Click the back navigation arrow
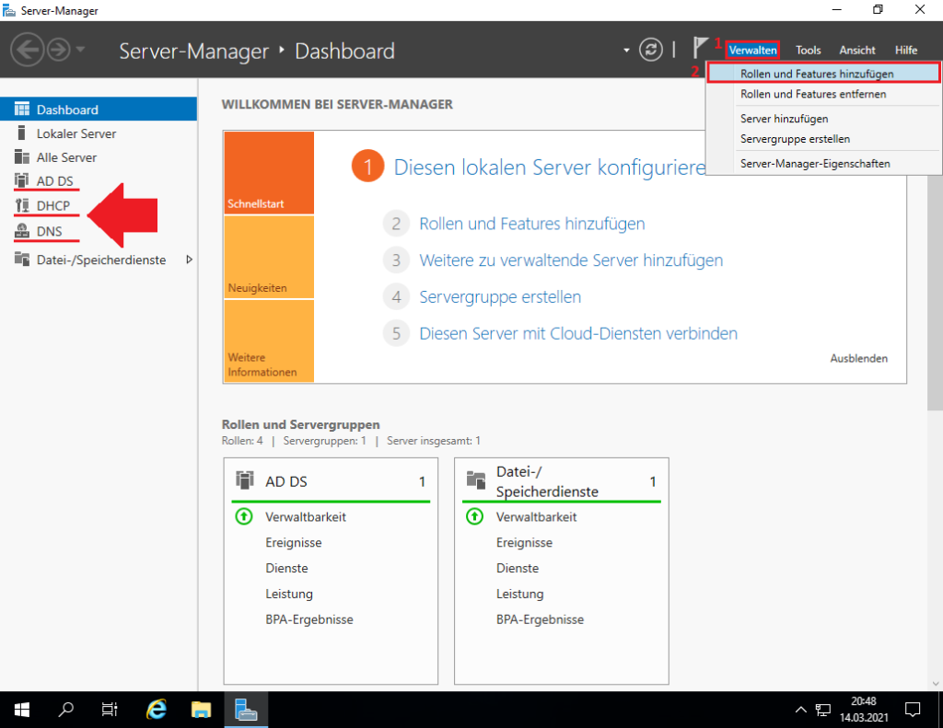Viewport: 943px width, 728px height. tap(27, 49)
